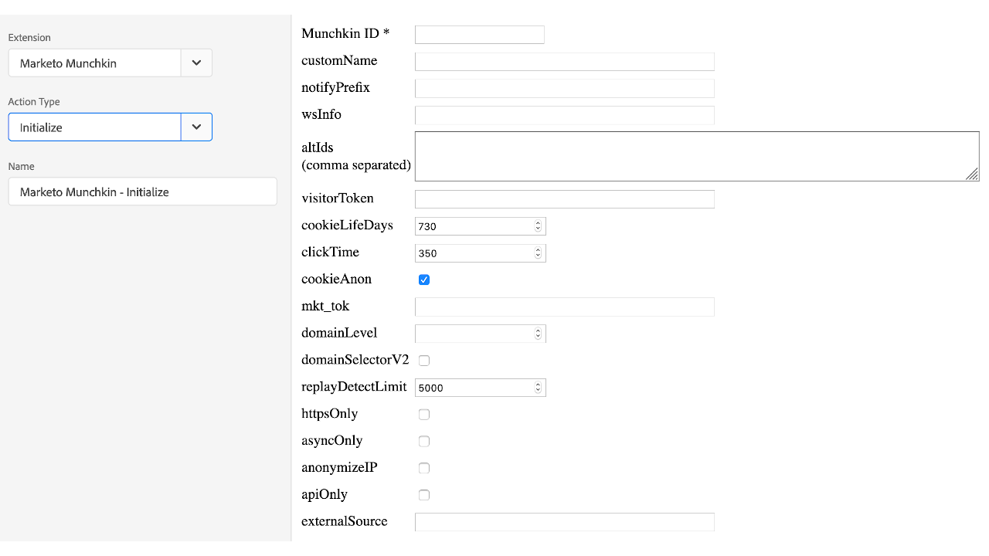Image resolution: width=989 pixels, height=556 pixels.
Task: Enable the asyncOnly checkbox
Action: click(x=424, y=442)
